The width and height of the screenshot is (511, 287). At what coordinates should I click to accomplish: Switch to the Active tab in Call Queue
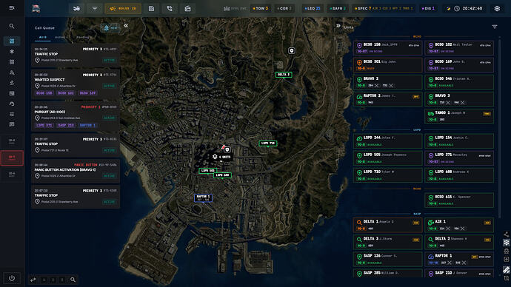[60, 38]
